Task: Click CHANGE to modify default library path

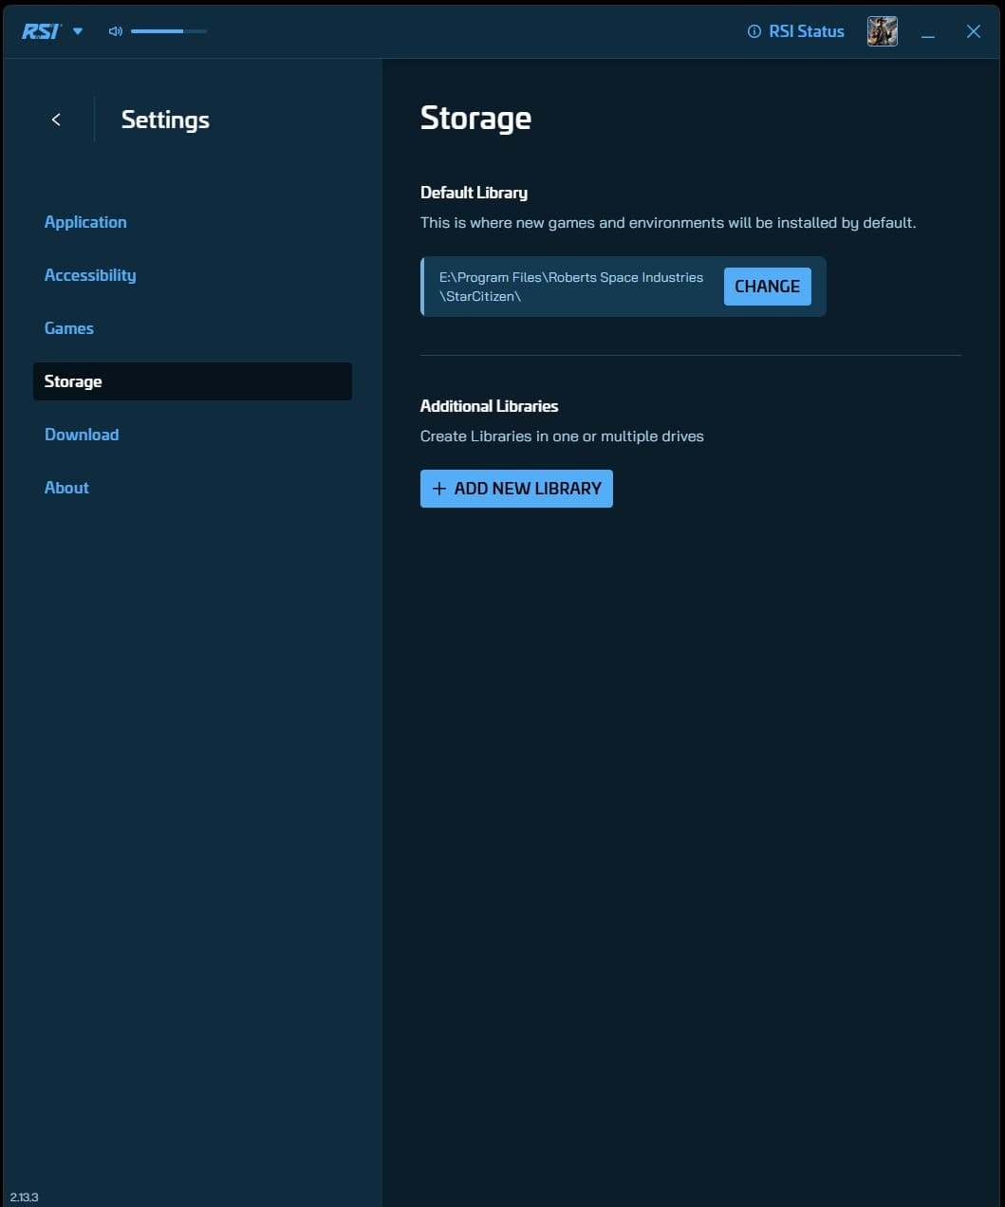Action: point(767,287)
